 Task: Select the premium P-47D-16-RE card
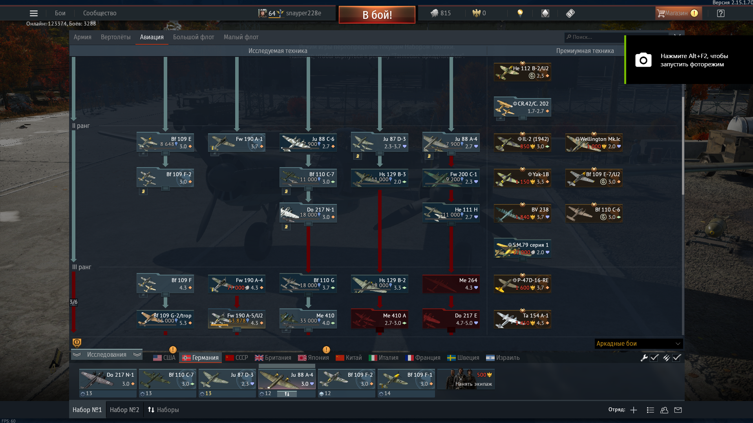click(523, 283)
